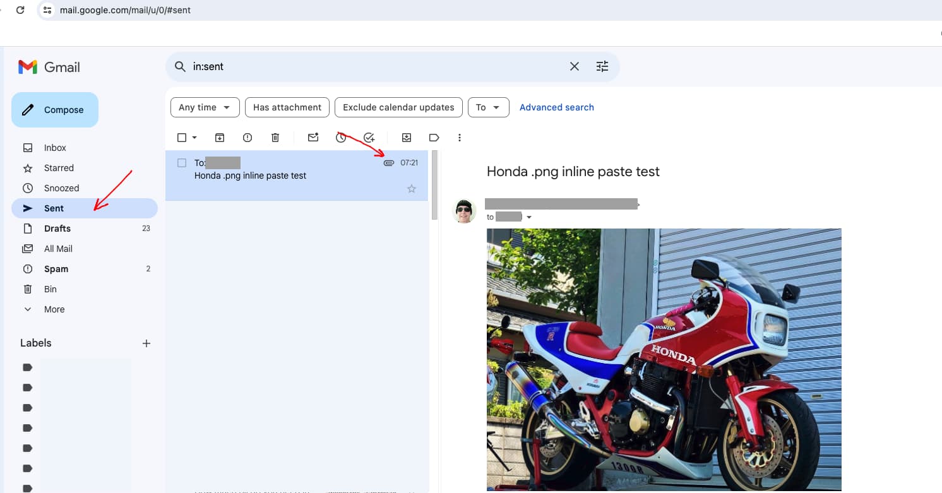Open the select dropdown arrow beside checkbox
This screenshot has height=493, width=942.
click(194, 138)
